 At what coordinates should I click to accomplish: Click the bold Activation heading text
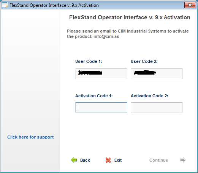(130, 17)
